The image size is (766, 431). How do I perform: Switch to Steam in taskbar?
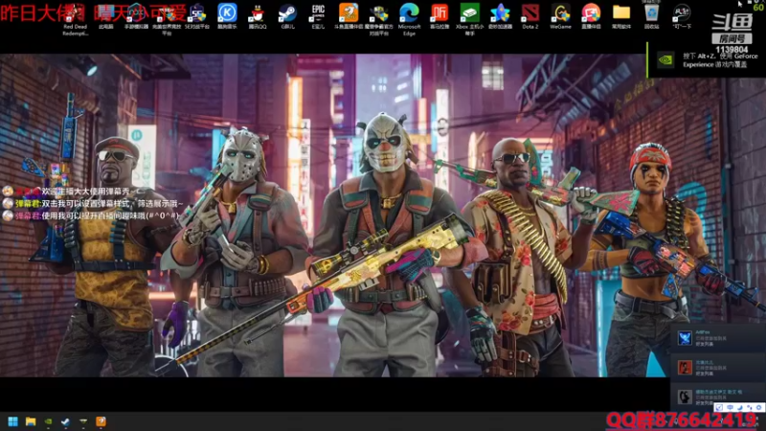point(65,421)
